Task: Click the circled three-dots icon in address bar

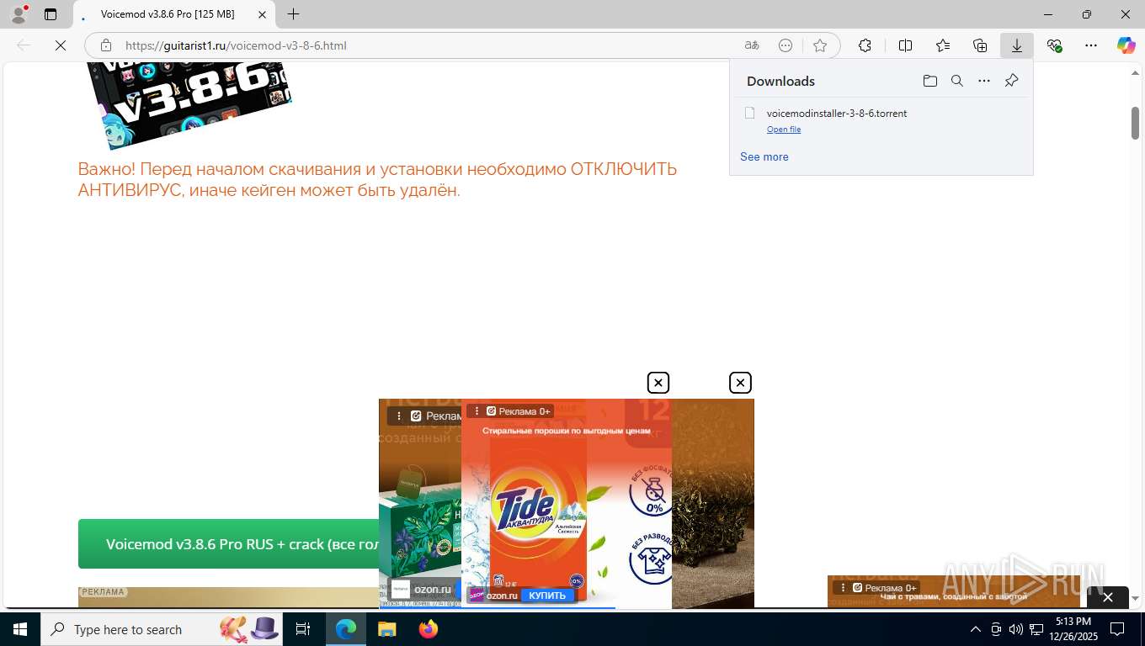Action: tap(786, 45)
